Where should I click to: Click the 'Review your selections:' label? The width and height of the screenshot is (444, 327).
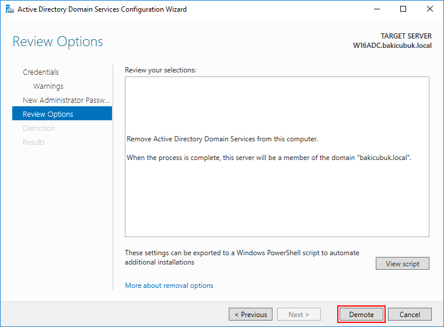[x=160, y=70]
